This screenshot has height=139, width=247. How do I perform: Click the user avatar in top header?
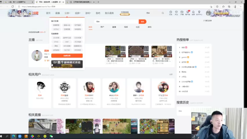(208, 13)
